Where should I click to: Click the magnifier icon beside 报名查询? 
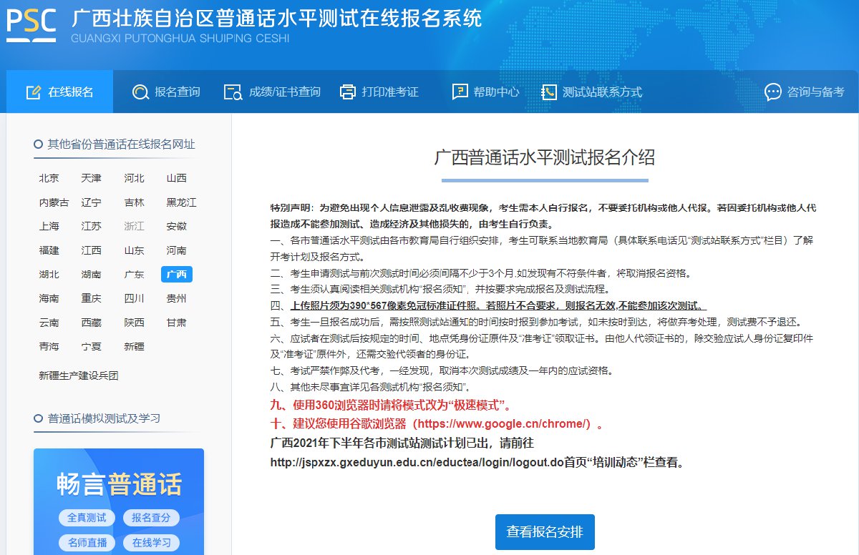[140, 92]
